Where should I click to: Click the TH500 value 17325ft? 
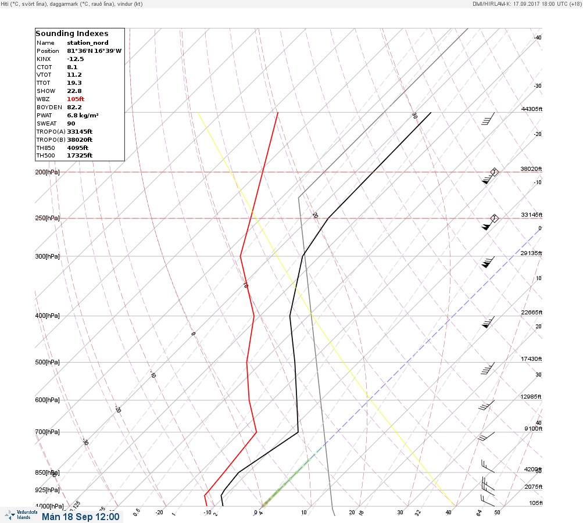coord(80,156)
